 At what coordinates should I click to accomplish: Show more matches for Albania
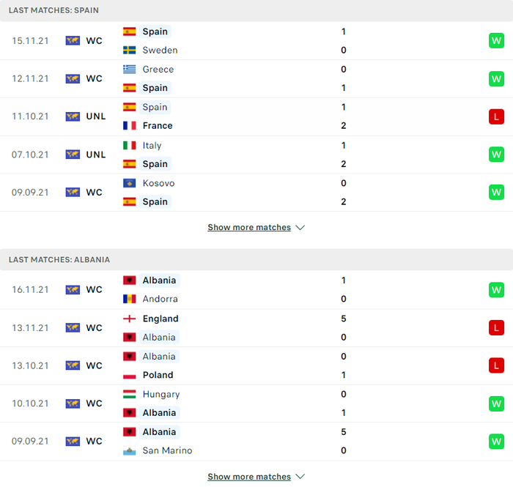(x=249, y=477)
